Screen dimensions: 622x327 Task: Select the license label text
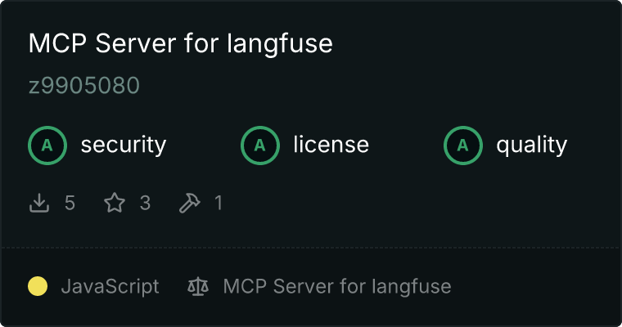331,144
